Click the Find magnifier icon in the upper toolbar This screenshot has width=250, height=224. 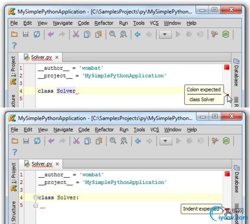[112, 34]
